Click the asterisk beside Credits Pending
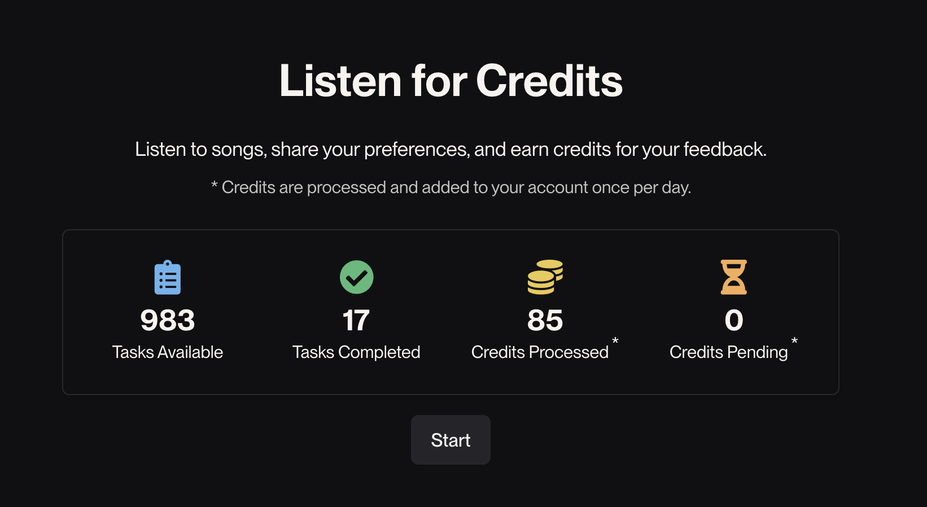The image size is (927, 507). [794, 341]
